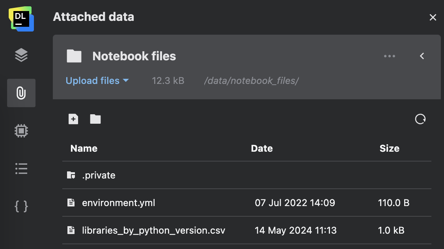Click the table of contents list icon
444x249 pixels.
tap(21, 169)
